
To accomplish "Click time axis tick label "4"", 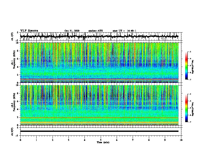I will coord(84,140).
